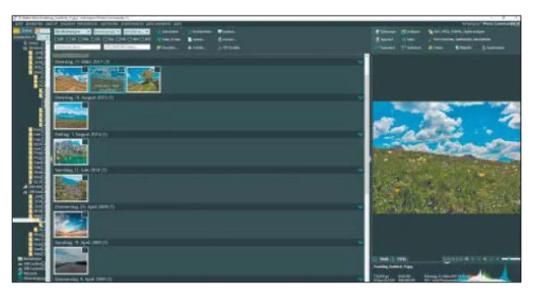
Task: Open the 23 April 2009 cloudy sky thumbnail
Action: (x=71, y=224)
